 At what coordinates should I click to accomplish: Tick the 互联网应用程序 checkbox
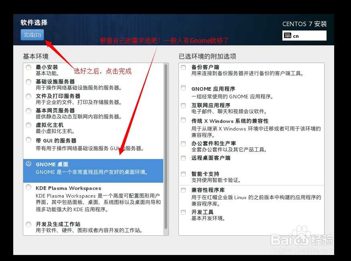(183, 105)
